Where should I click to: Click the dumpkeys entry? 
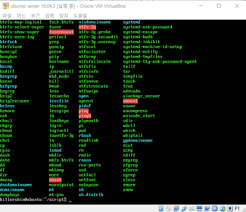10,195
